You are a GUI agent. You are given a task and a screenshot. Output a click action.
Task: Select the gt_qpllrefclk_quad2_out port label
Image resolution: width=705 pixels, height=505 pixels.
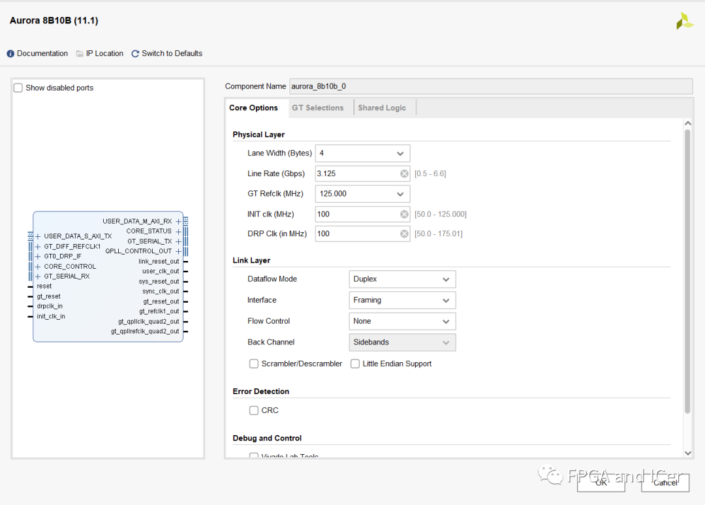[x=145, y=331]
